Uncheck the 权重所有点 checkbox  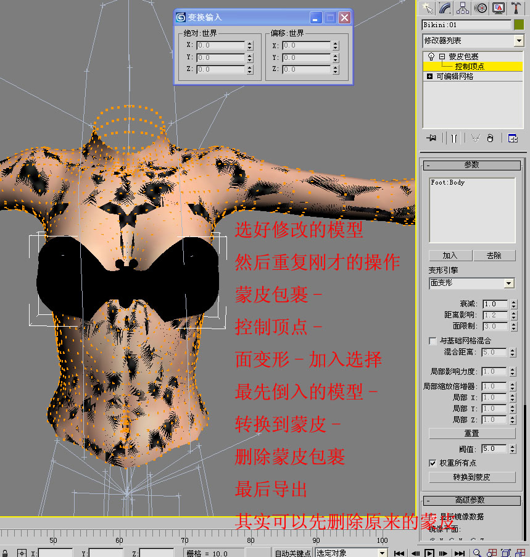pyautogui.click(x=433, y=463)
